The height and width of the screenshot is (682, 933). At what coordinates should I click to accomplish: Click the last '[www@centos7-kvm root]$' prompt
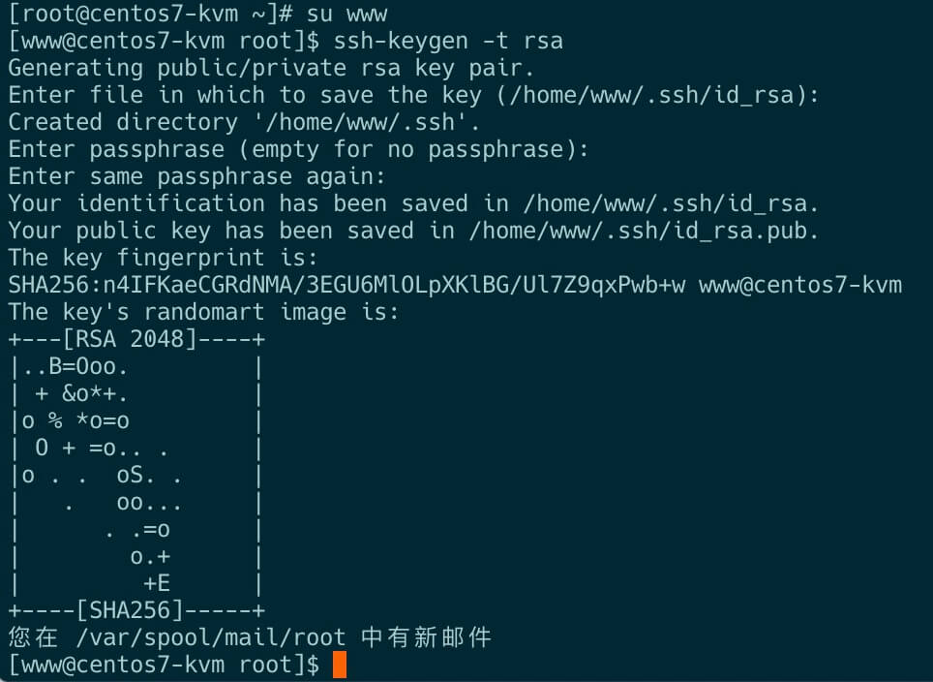(x=165, y=665)
